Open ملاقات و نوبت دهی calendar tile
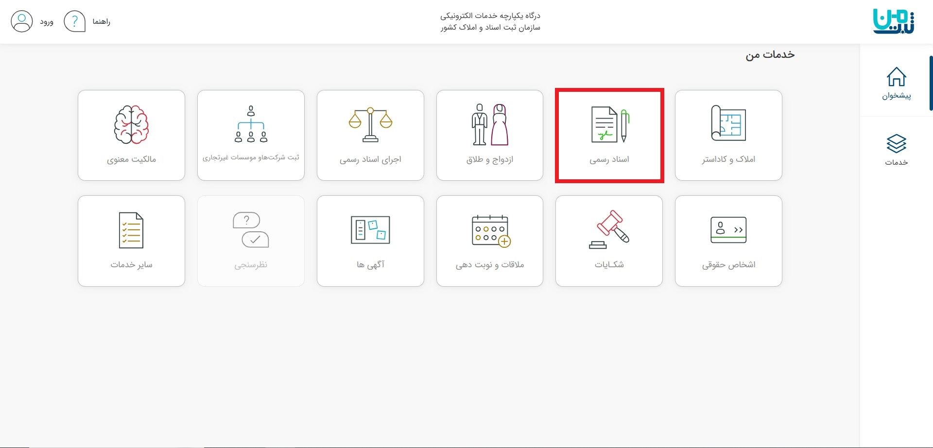933x448 pixels. tap(489, 240)
